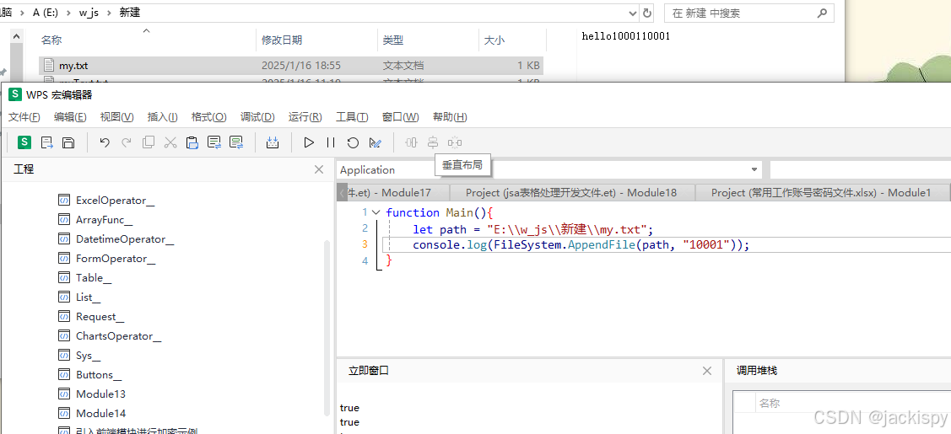Screen dimensions: 951x434
Task: Click the module icon beside ArrayFunc_
Action: point(63,220)
